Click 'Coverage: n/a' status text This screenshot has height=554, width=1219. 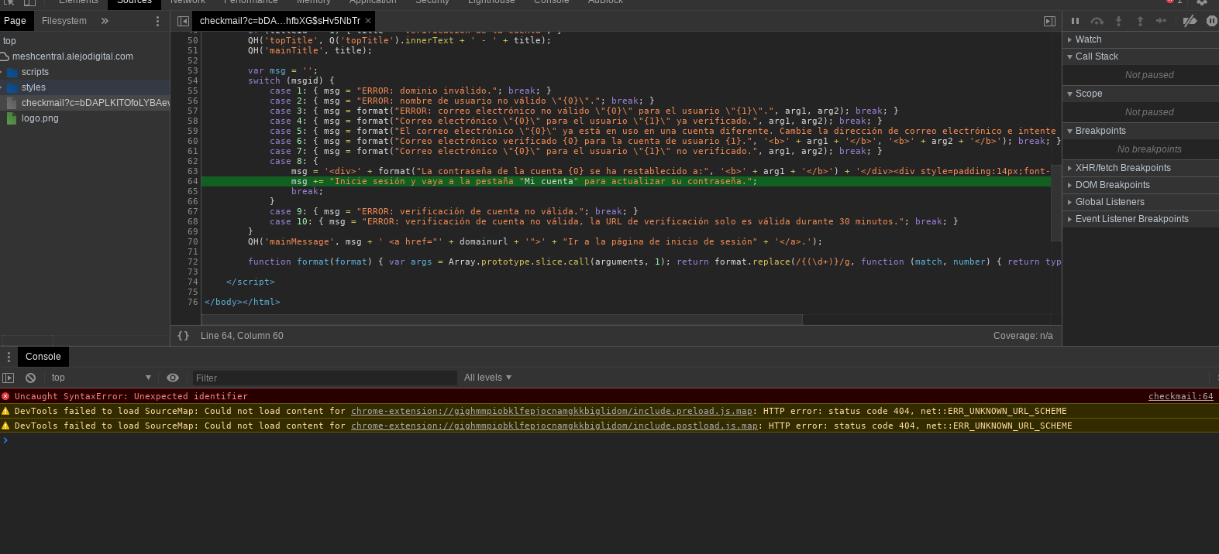1023,336
